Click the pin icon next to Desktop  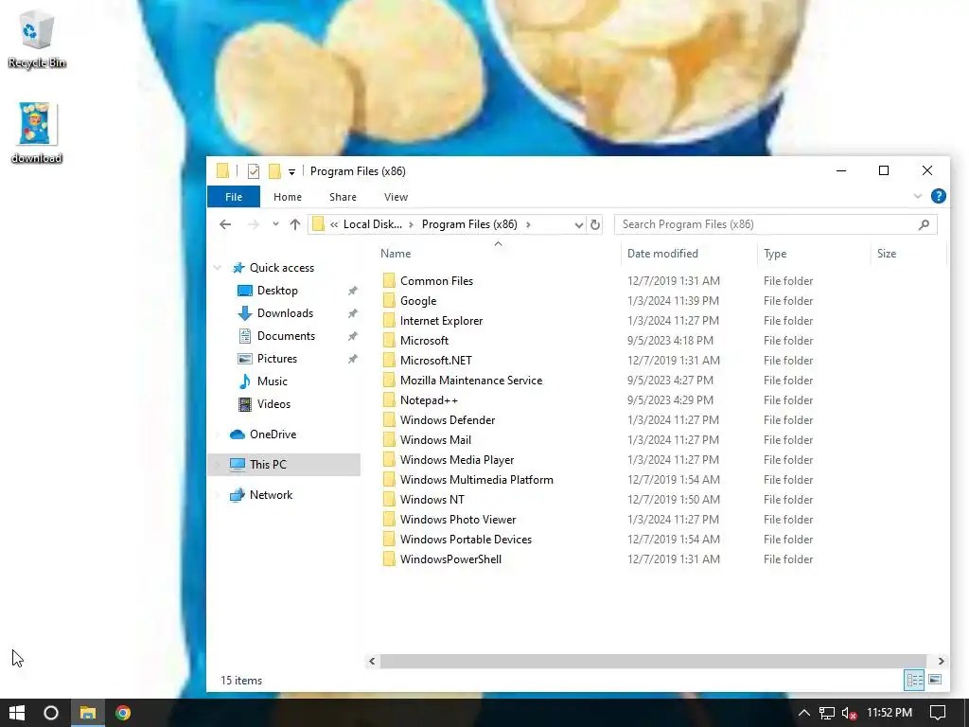(x=352, y=291)
